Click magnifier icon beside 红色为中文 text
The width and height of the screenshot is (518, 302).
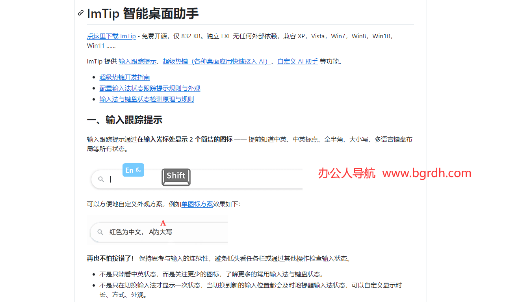100,232
